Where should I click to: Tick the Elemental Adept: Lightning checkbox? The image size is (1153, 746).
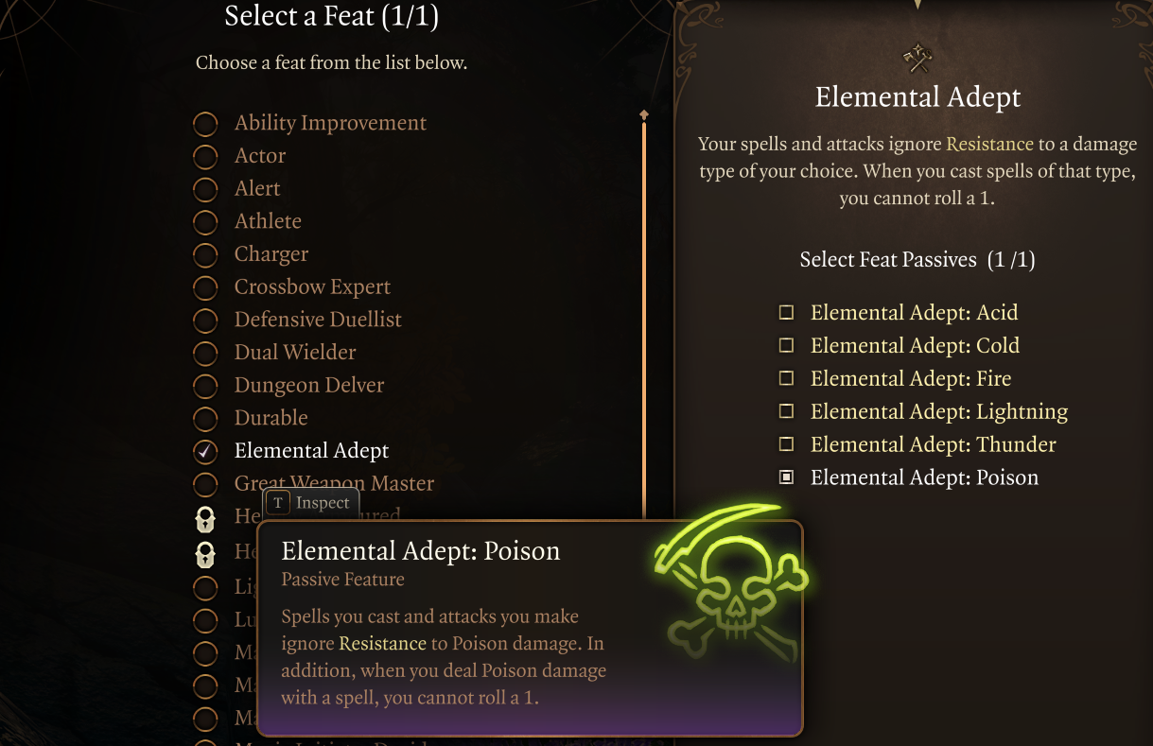coord(786,412)
